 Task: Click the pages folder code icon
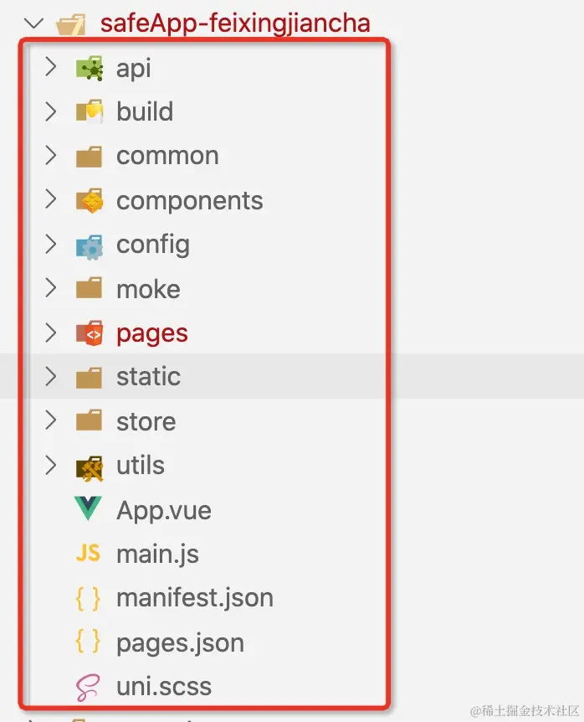[x=90, y=333]
